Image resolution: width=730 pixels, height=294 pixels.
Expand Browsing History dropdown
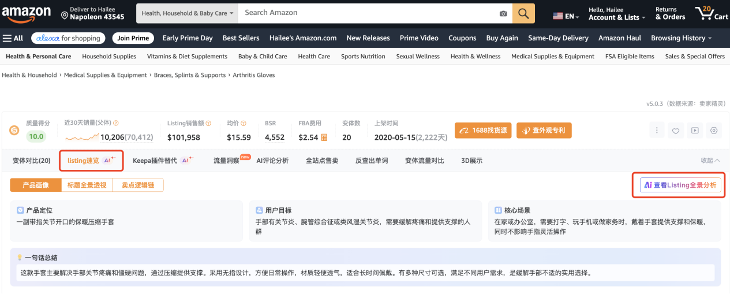(681, 38)
